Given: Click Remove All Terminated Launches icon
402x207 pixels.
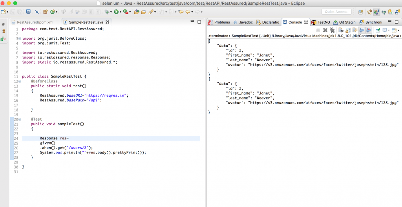Looking at the screenshot, I should click(x=332, y=30).
